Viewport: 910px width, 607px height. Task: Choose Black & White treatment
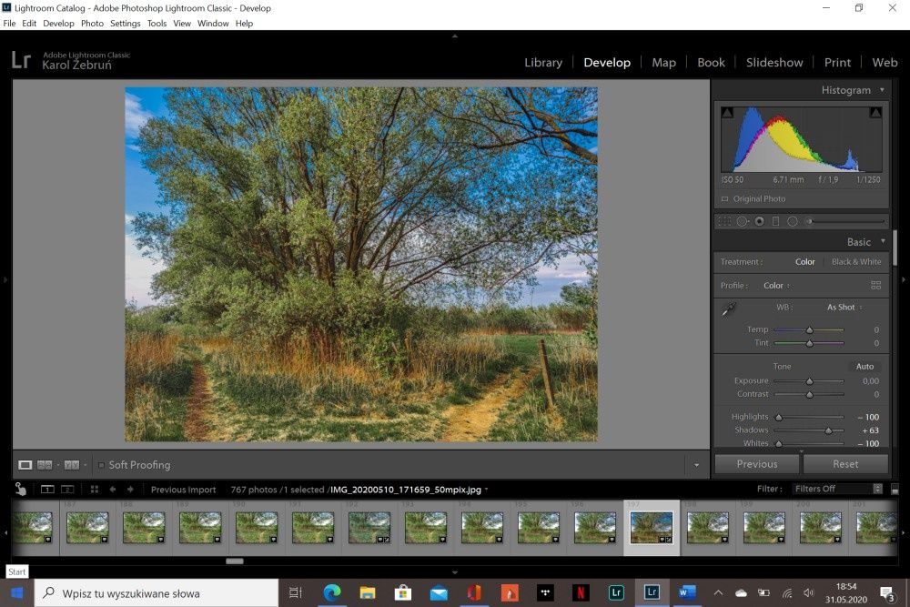(856, 262)
